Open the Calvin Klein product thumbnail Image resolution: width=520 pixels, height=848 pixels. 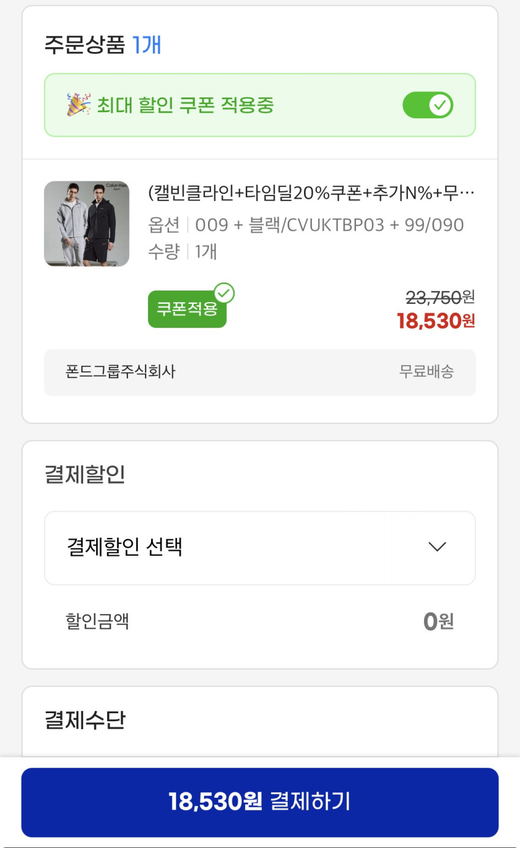pos(86,224)
